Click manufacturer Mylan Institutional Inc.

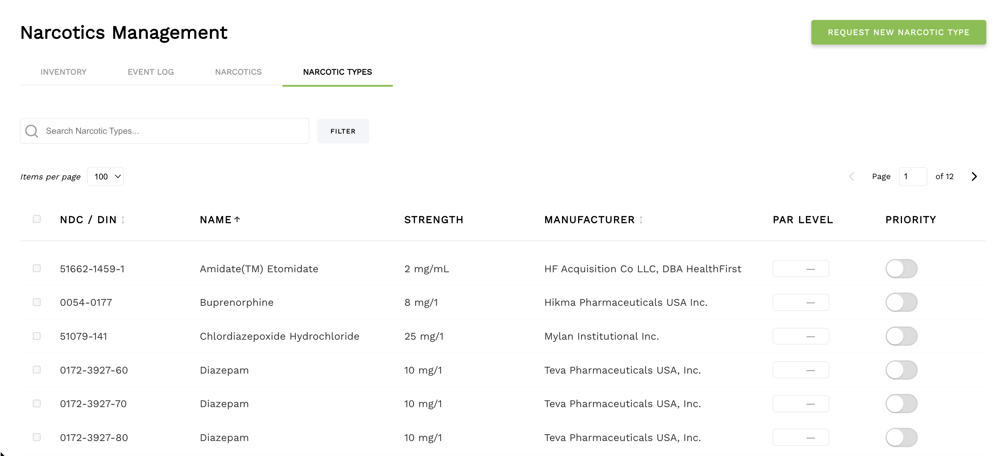coord(602,336)
